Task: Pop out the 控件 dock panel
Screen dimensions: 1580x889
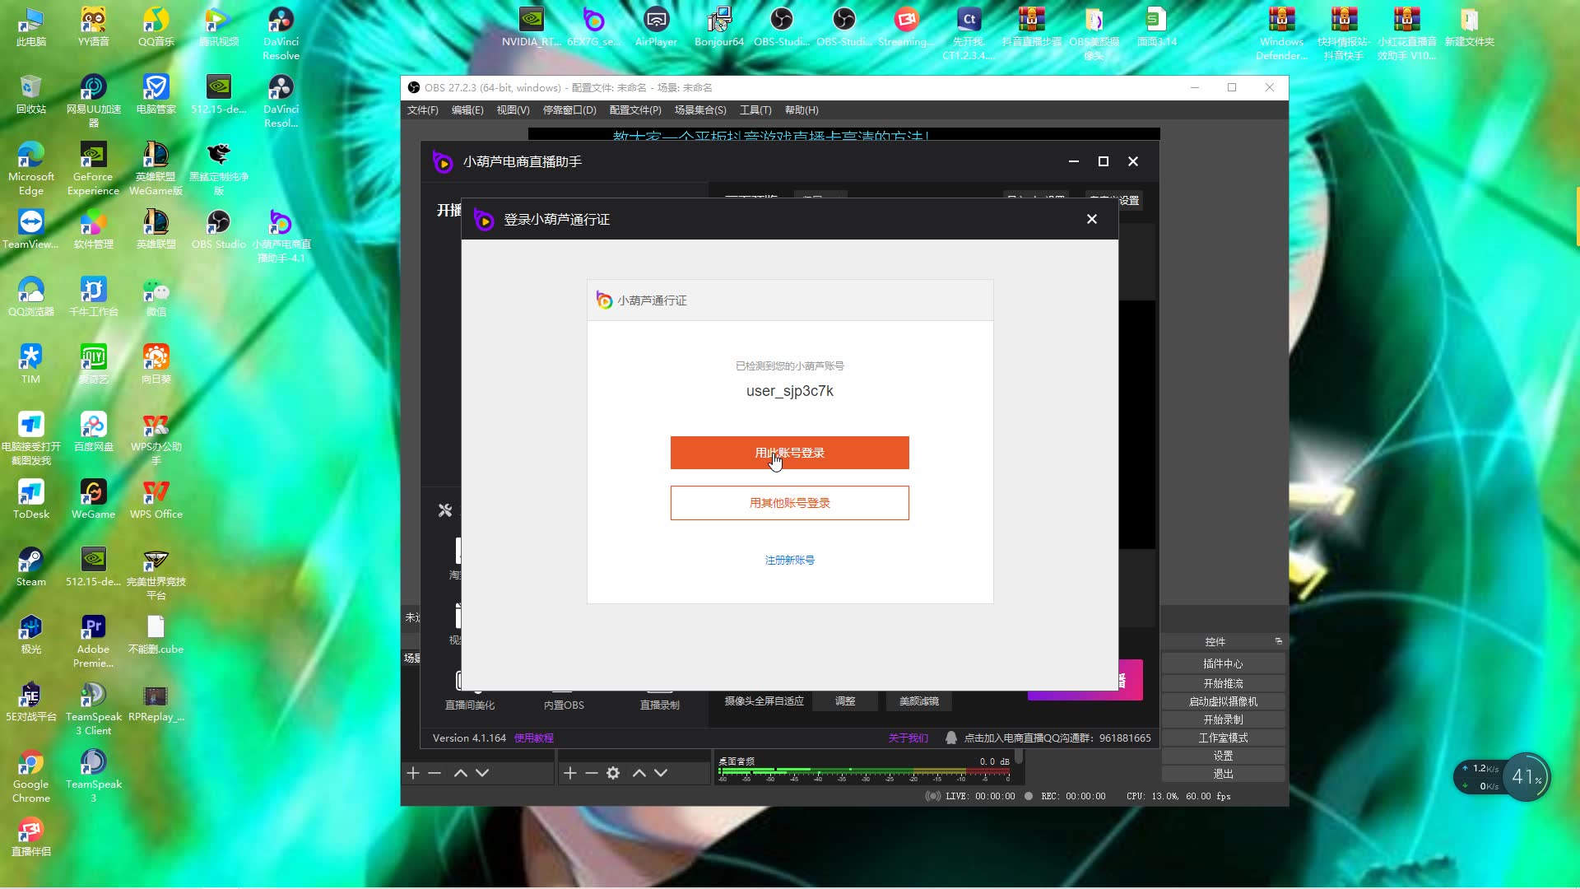Action: 1278,640
